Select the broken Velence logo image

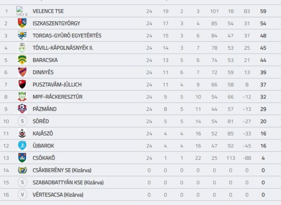click(x=22, y=11)
